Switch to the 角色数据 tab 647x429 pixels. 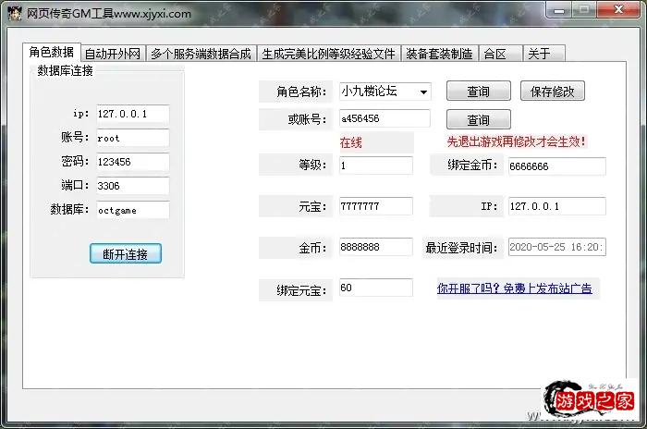(x=52, y=52)
